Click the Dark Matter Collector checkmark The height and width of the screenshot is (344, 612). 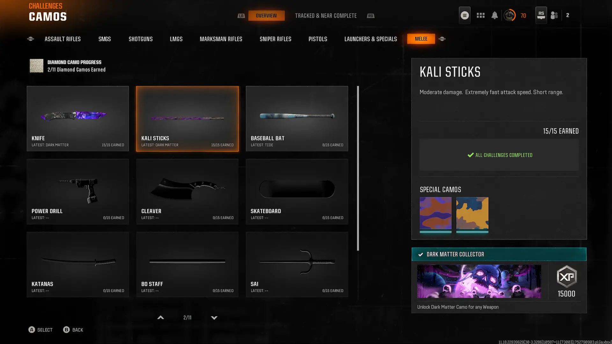click(420, 254)
